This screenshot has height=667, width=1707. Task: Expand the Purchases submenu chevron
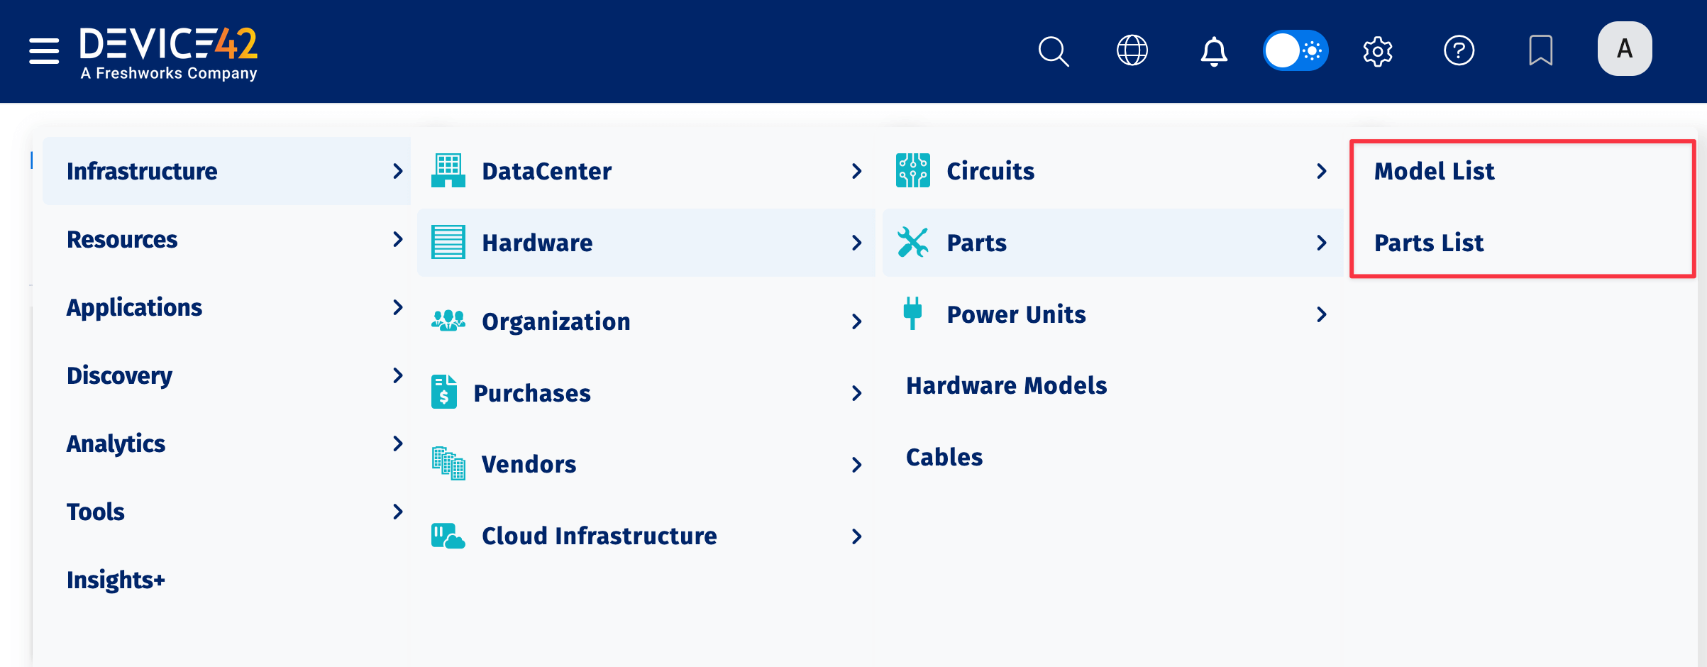857,392
